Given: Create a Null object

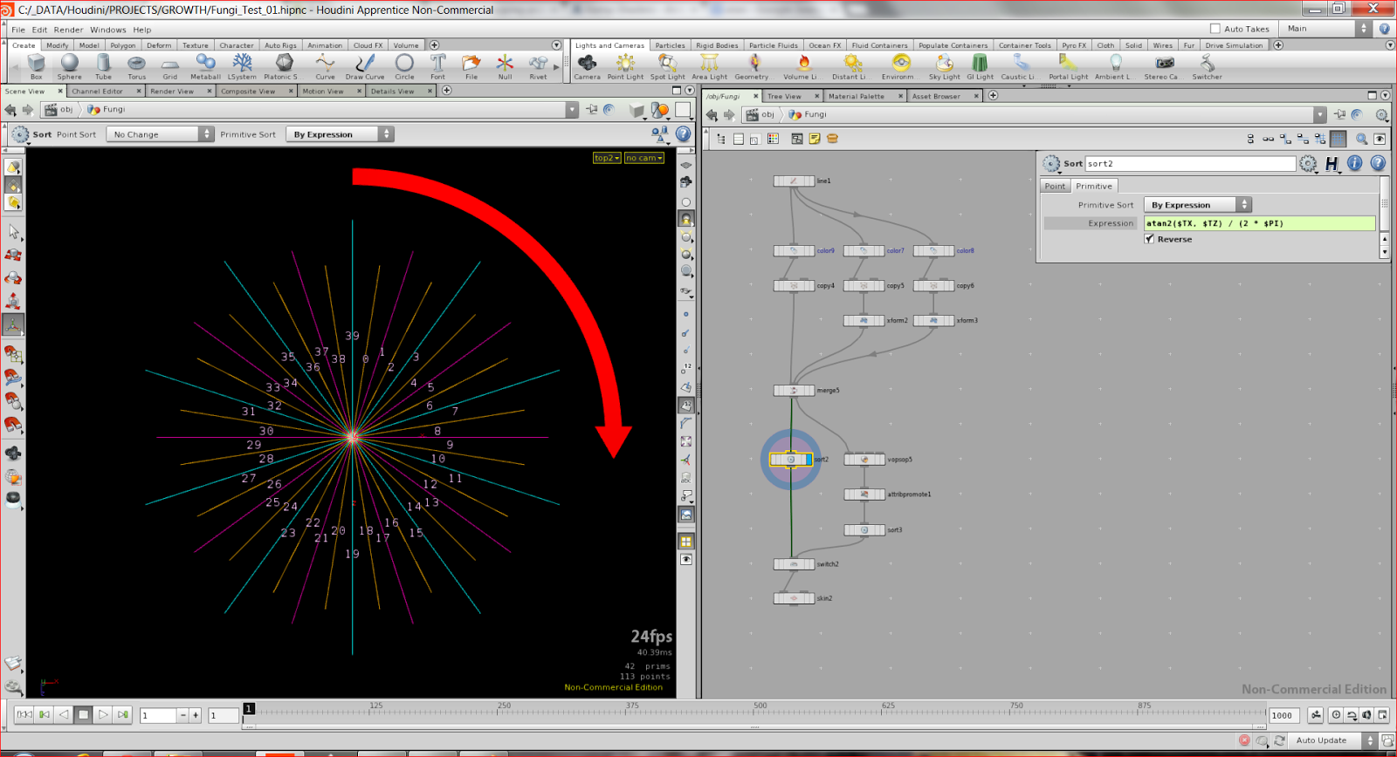Looking at the screenshot, I should tap(505, 66).
